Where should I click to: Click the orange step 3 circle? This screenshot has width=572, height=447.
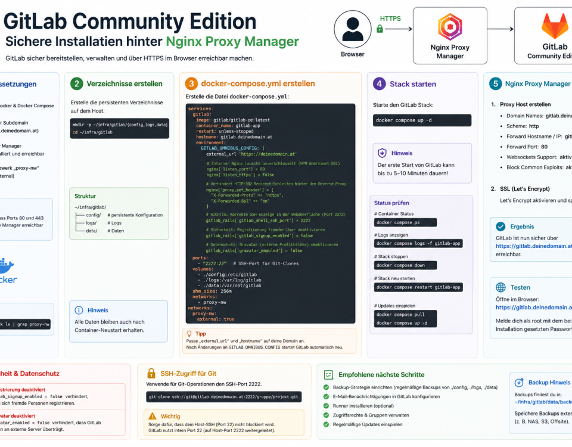(191, 83)
